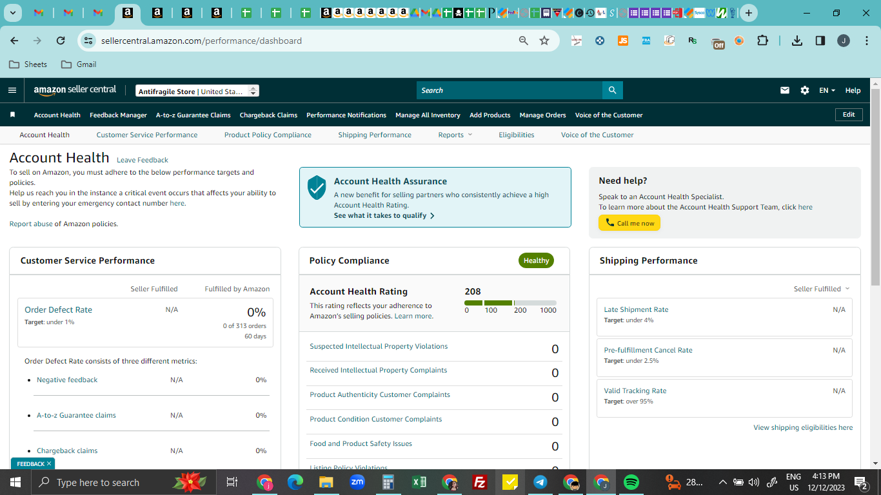Switch to the Eligibilities tab
The image size is (881, 495).
(x=517, y=135)
